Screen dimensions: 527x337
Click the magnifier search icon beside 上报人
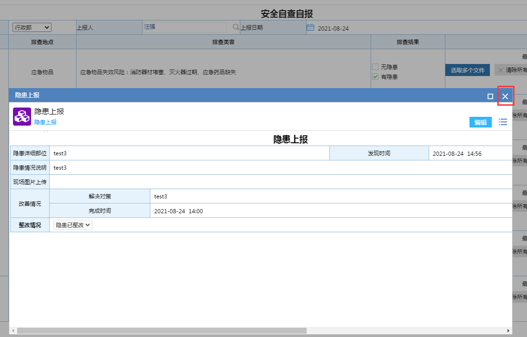coord(236,27)
